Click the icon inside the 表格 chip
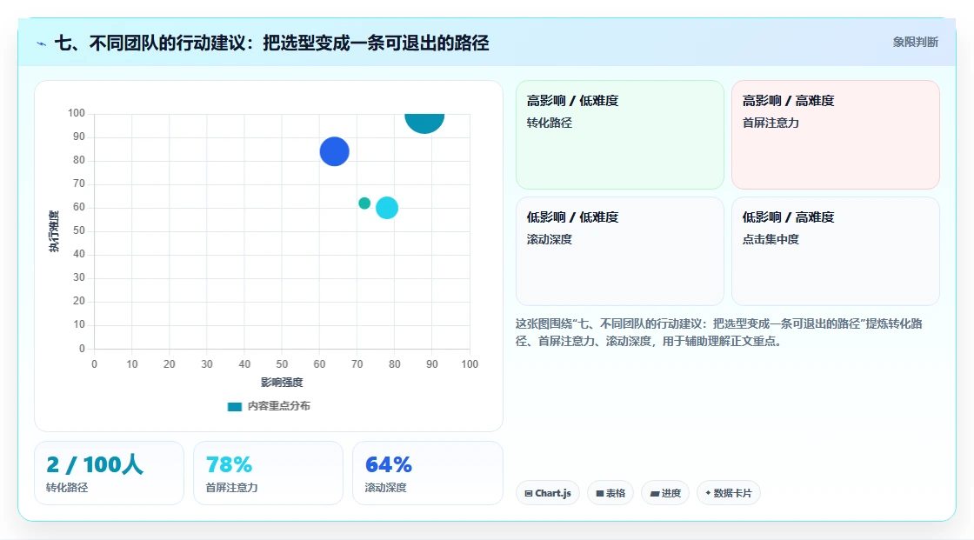This screenshot has width=974, height=540. (600, 493)
